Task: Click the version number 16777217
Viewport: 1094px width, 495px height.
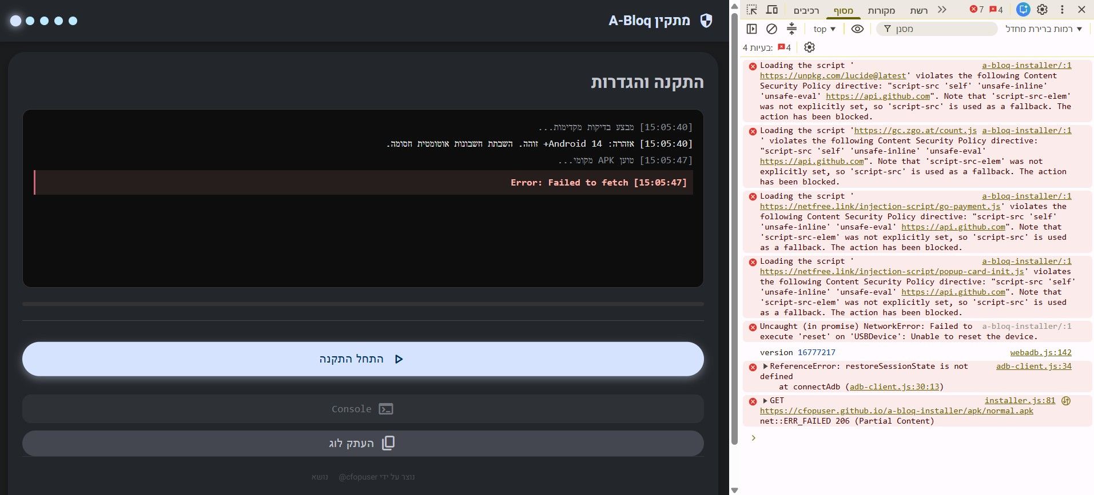Action: (x=817, y=352)
